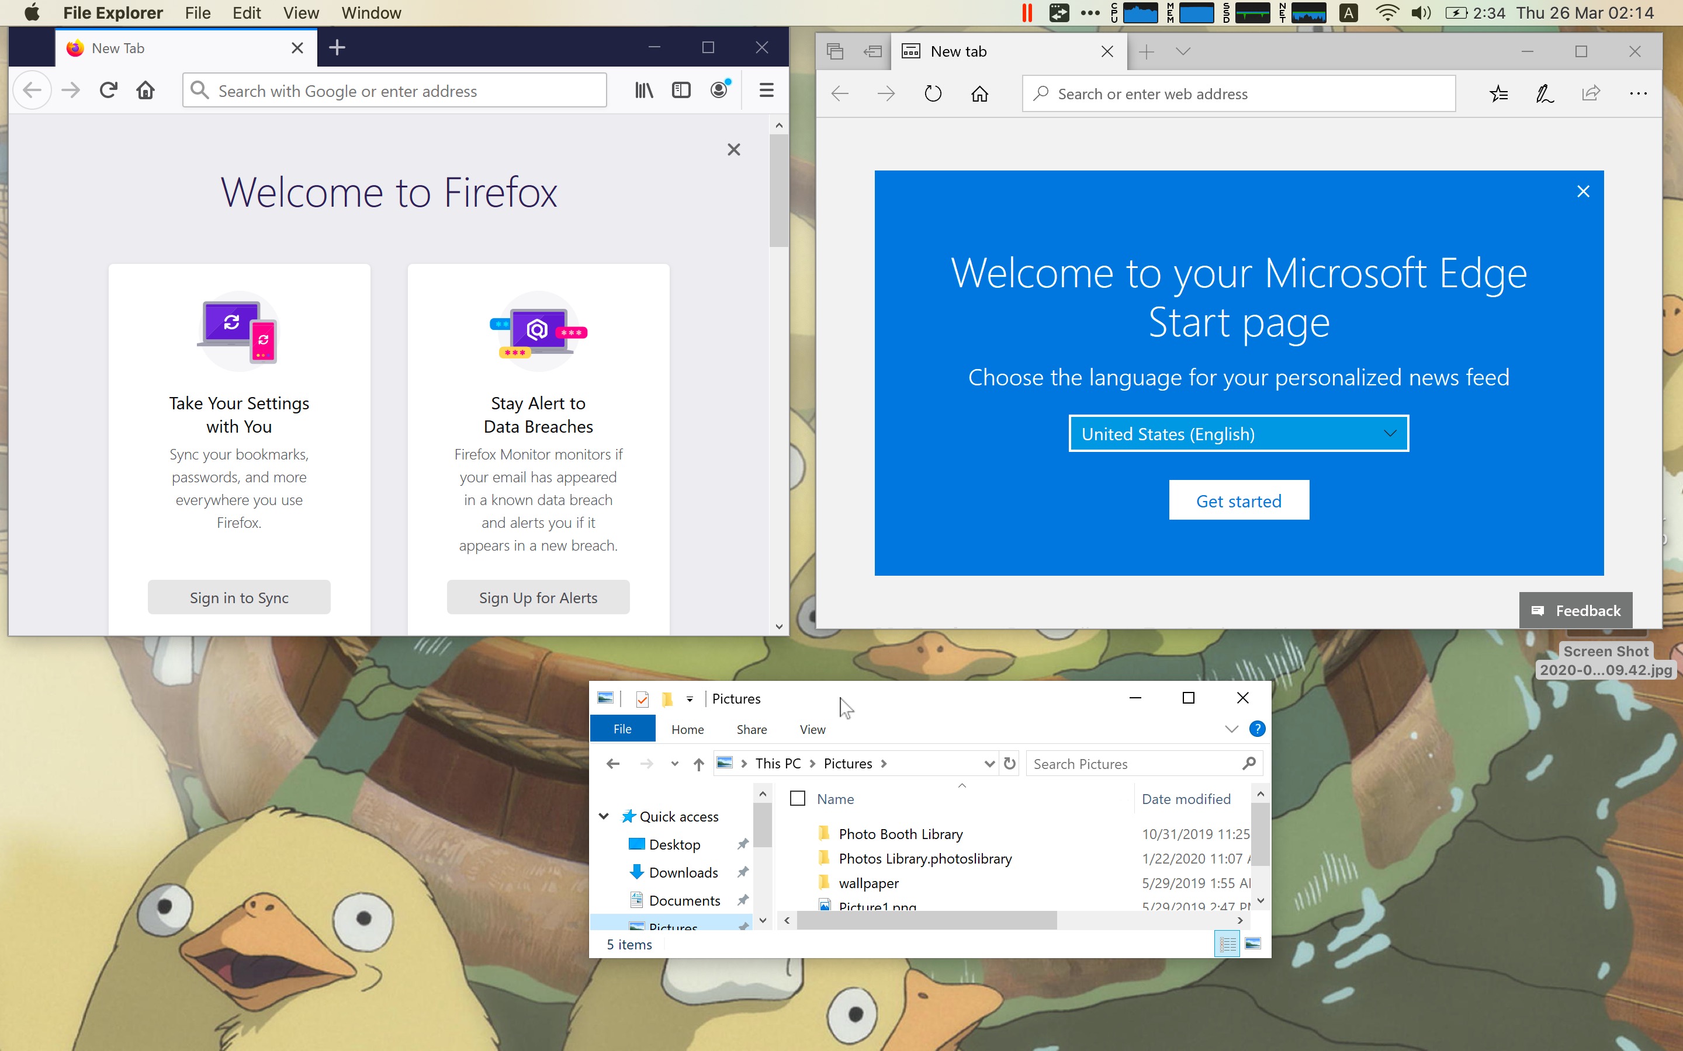
Task: Expand Edge tab preview chevron
Action: pos(1183,51)
